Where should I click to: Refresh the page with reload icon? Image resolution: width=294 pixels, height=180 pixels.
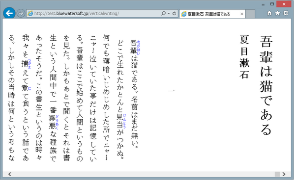pos(174,13)
